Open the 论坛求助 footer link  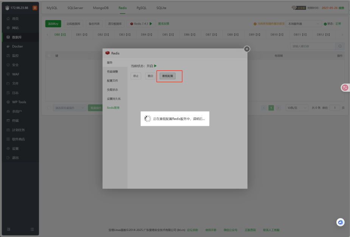point(193,230)
